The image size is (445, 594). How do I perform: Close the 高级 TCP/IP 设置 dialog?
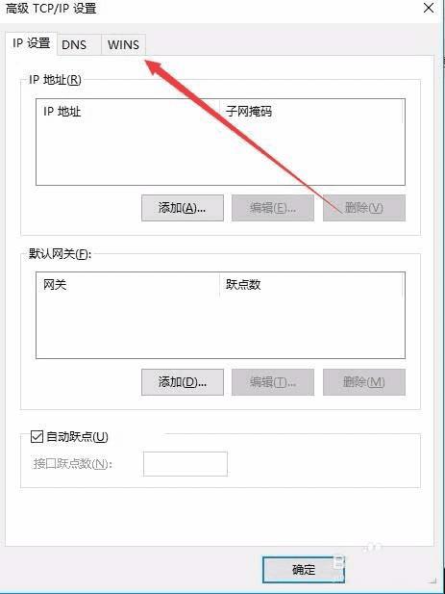tap(429, 8)
